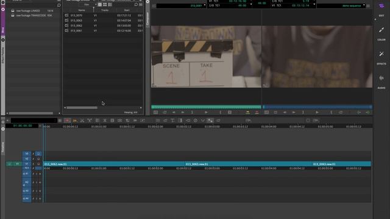The image size is (390, 219).
Task: Click the blue record monitor position bar
Action: 317,107
